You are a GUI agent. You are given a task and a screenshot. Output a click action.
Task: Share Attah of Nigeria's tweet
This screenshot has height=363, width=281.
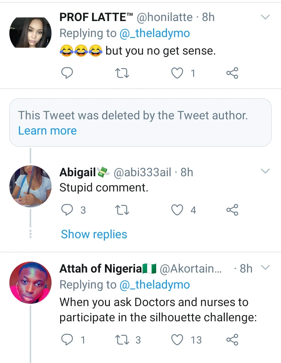tap(232, 340)
